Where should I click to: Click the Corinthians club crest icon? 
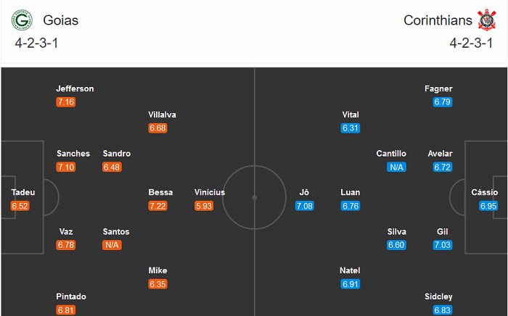(486, 20)
